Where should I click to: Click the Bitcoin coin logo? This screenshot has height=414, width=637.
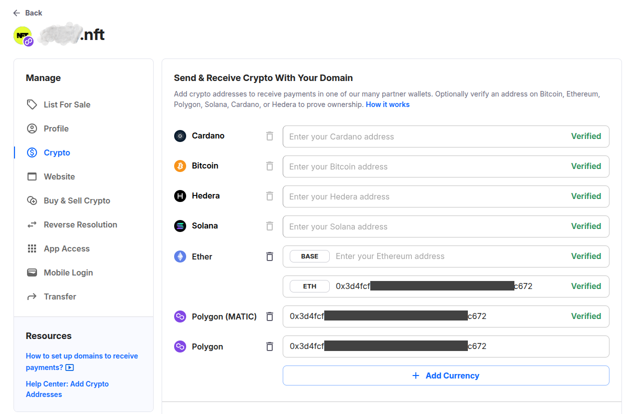180,166
